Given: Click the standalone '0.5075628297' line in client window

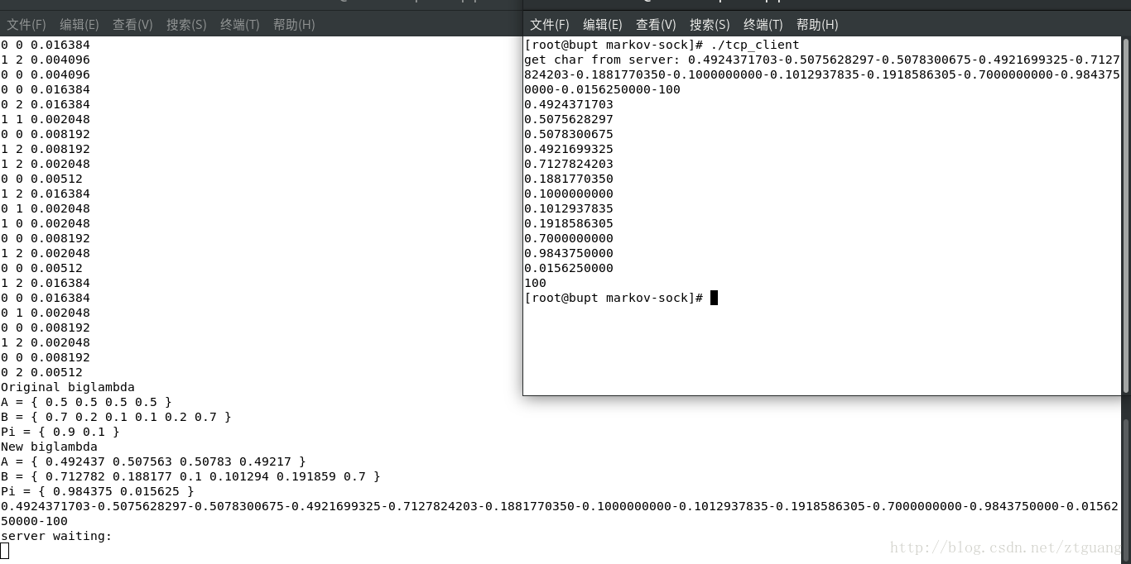Looking at the screenshot, I should click(x=569, y=119).
